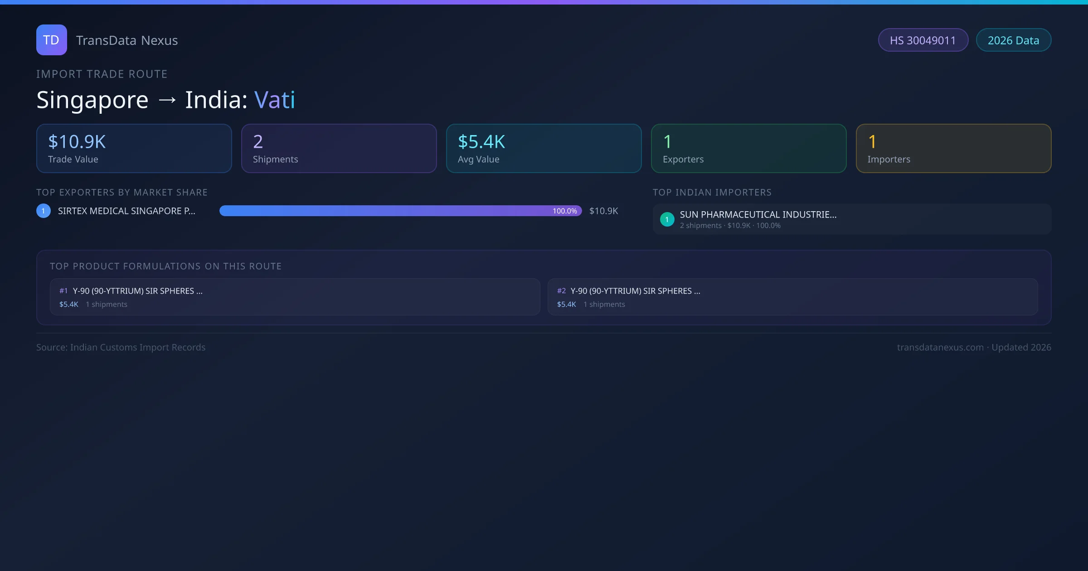Click the blue rank 1 exporter badge
This screenshot has height=571, width=1088.
(44, 211)
